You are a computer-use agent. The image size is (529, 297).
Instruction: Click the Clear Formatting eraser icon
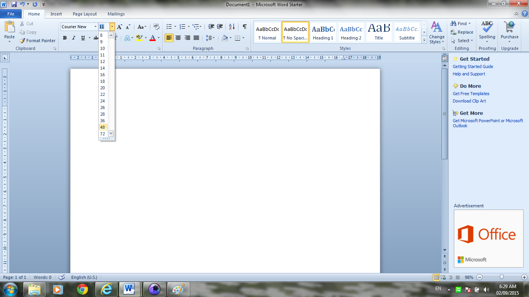[x=156, y=27]
